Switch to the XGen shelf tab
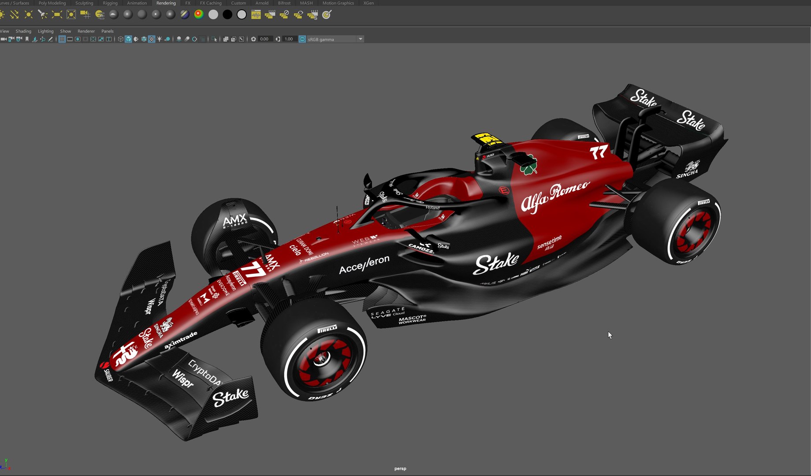Viewport: 811px width, 476px height. [368, 3]
